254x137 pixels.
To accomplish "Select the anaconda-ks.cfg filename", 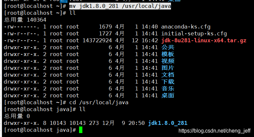I will 186,27.
